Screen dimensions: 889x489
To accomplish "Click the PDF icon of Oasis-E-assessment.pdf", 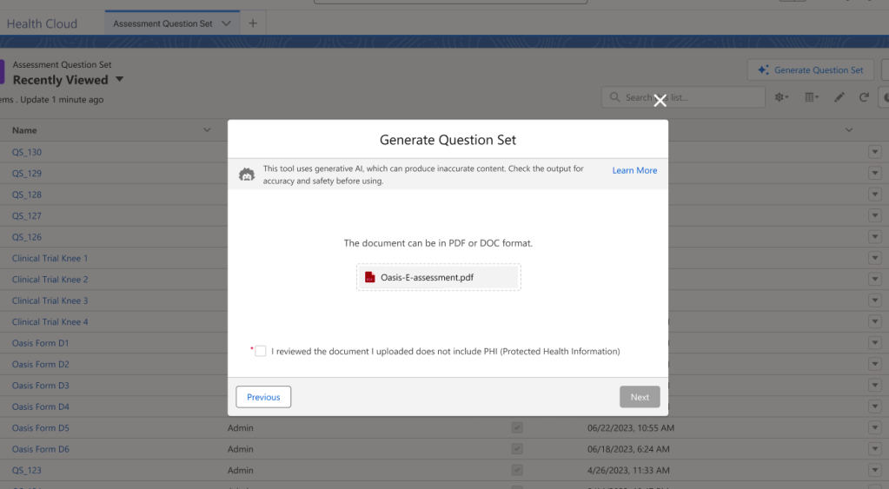I will 369,278.
